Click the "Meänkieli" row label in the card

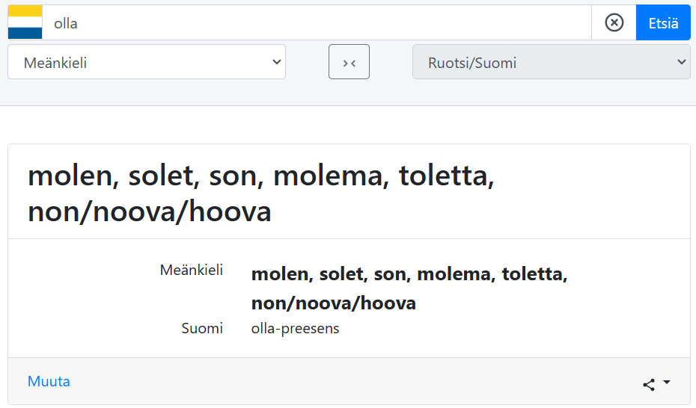click(191, 270)
